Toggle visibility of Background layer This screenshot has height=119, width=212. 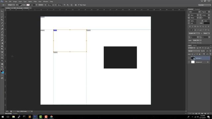(x=189, y=62)
